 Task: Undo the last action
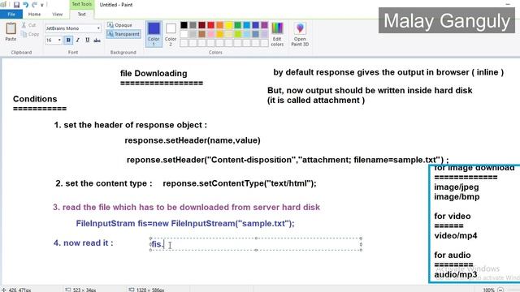point(25,5)
